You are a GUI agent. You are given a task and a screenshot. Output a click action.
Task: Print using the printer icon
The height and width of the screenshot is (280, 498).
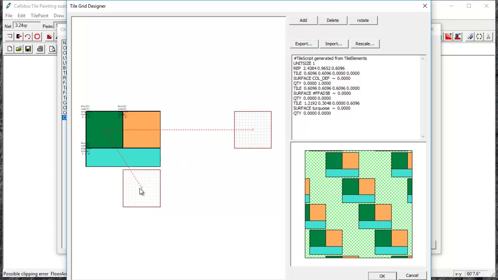pos(40,49)
